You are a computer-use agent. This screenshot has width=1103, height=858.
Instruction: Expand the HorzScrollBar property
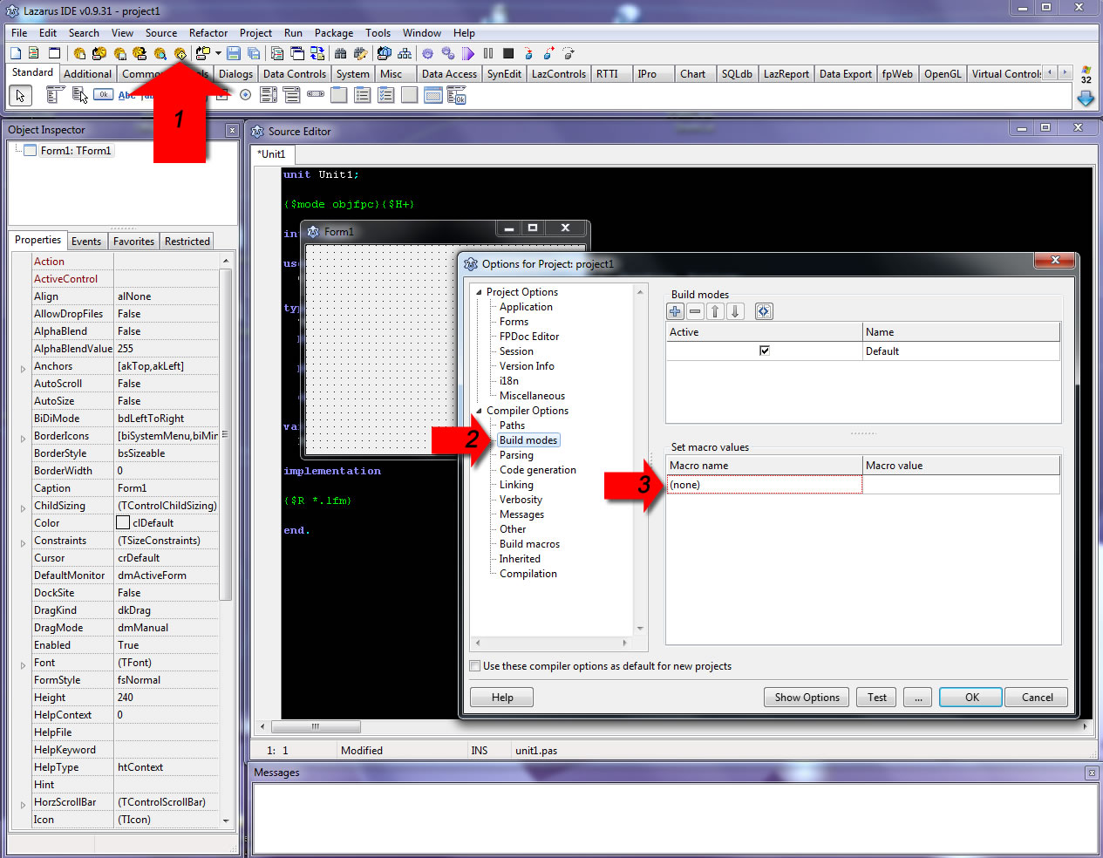pos(23,804)
